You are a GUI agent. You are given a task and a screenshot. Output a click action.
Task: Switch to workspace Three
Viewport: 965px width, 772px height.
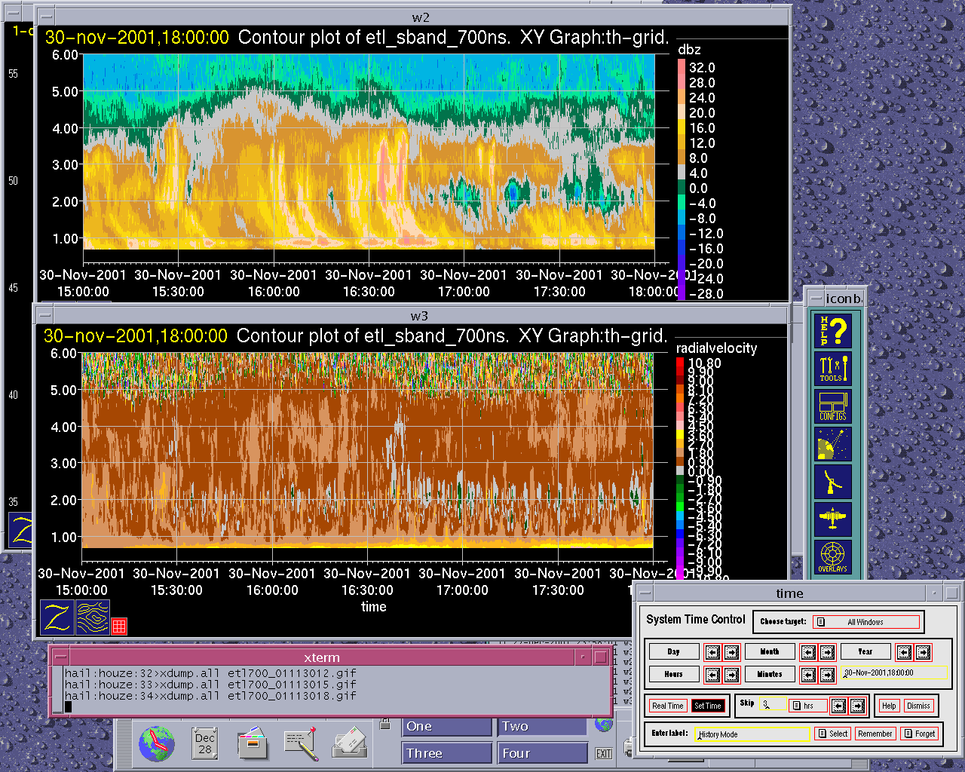446,753
